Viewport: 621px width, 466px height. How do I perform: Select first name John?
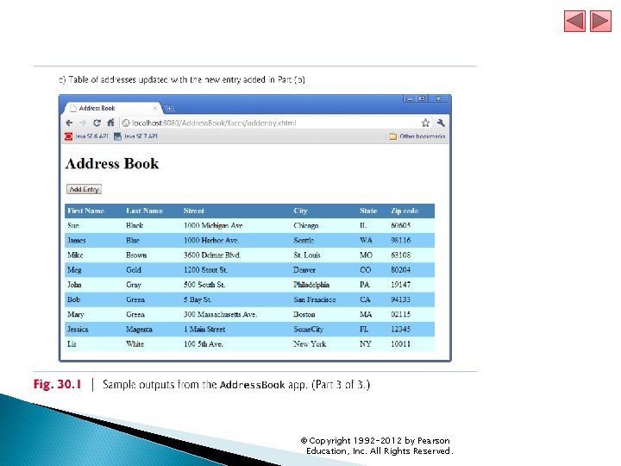(74, 285)
